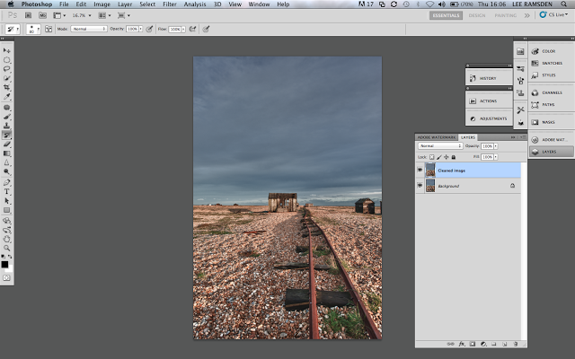Toggle lock position icon
This screenshot has width=575, height=359.
[447, 157]
